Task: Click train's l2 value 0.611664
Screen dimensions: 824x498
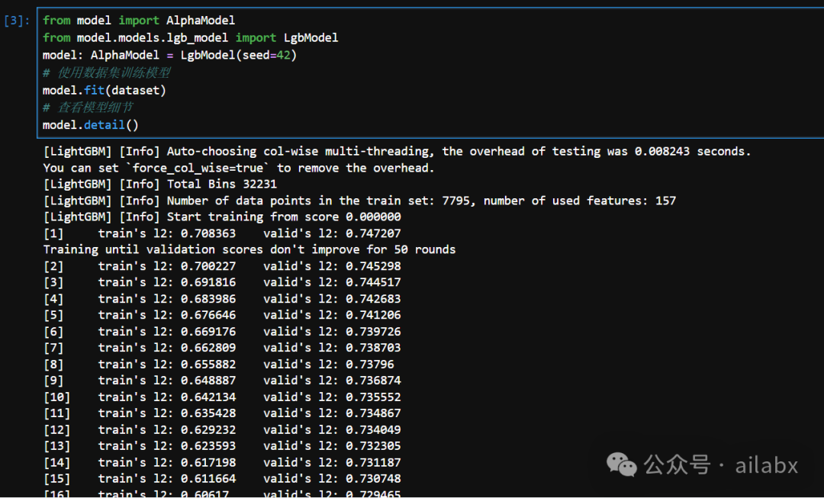Action: pyautogui.click(x=208, y=479)
